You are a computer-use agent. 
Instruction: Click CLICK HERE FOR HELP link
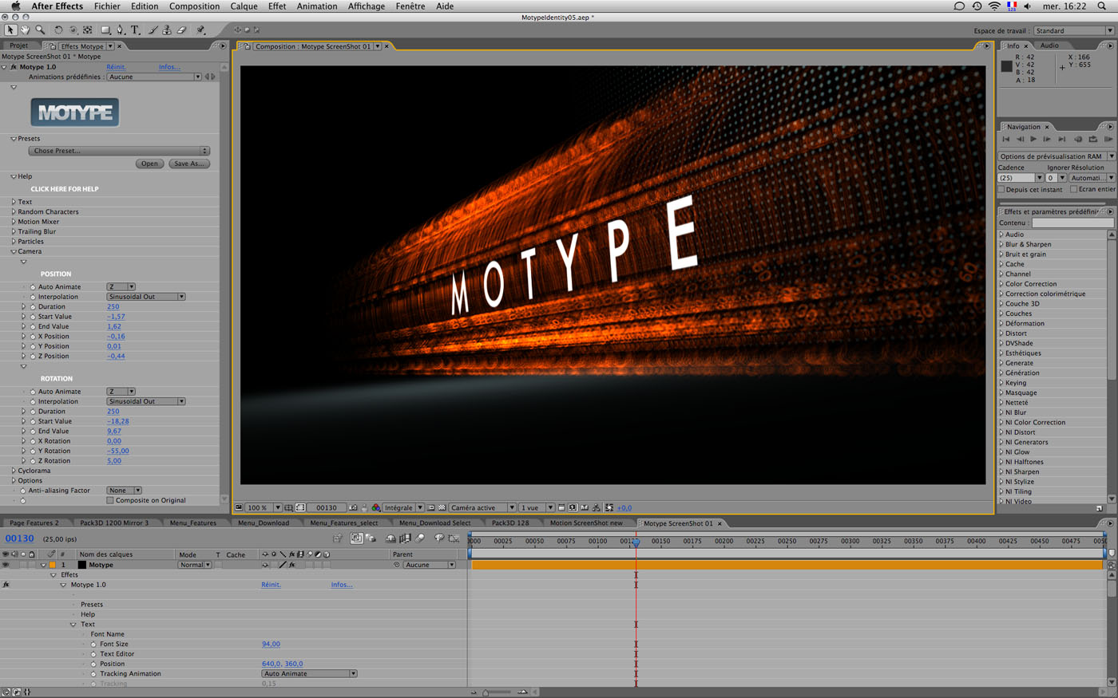[65, 189]
